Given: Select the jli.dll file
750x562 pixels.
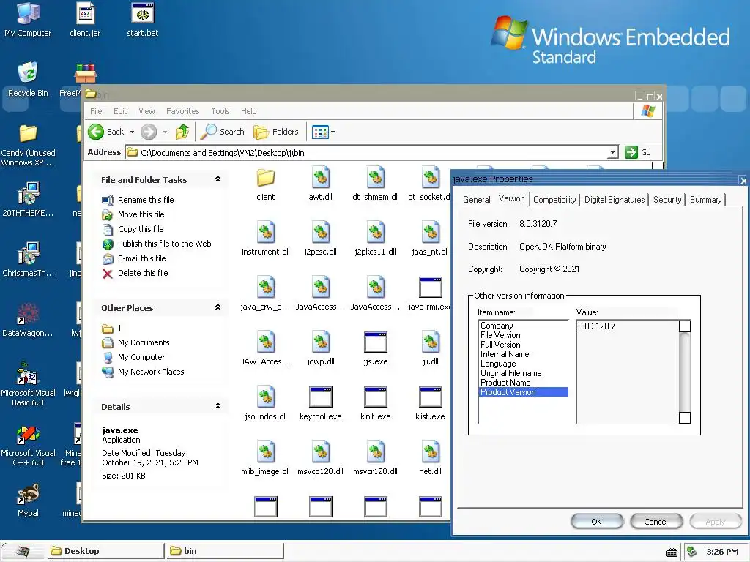Looking at the screenshot, I should (431, 349).
